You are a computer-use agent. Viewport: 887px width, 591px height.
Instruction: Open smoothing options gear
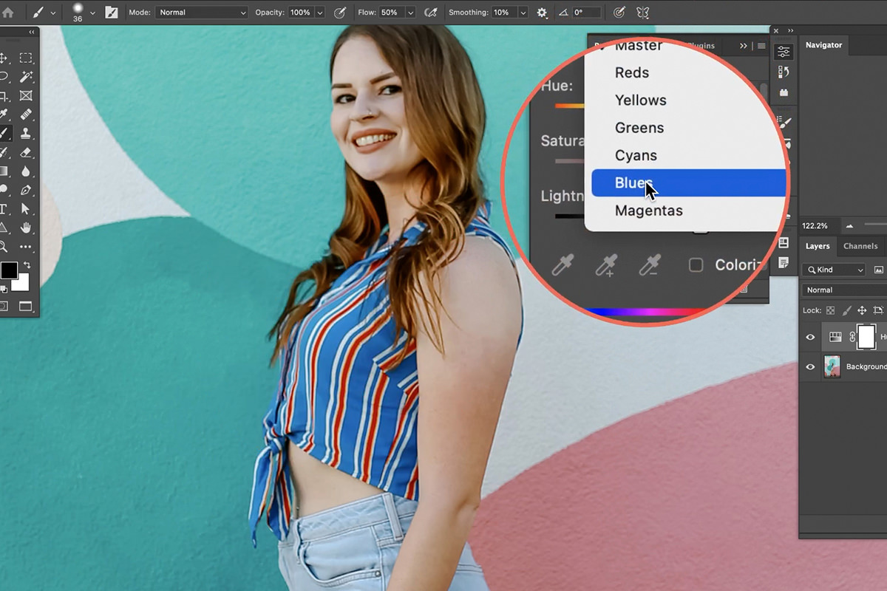(x=542, y=13)
